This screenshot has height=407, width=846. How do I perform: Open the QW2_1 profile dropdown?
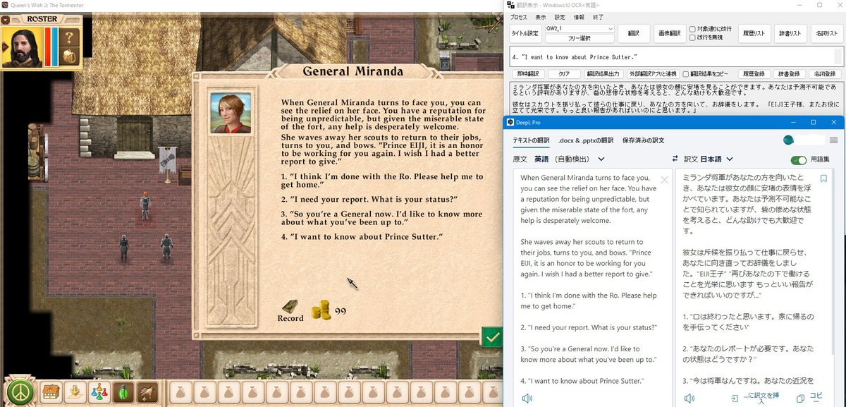click(x=580, y=28)
